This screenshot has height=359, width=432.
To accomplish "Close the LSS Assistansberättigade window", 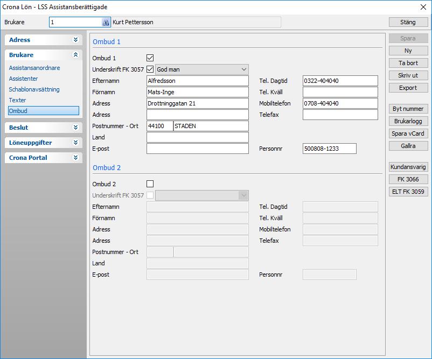I will [423, 7].
